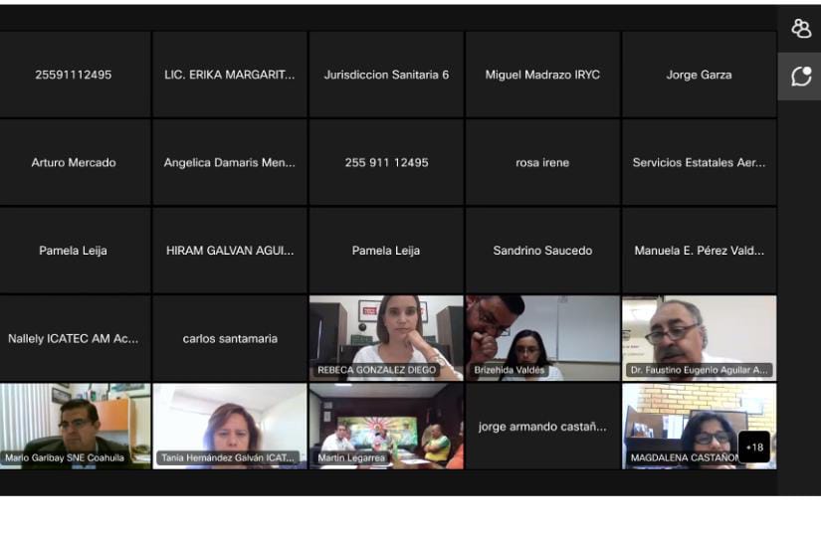Screen dimensions: 821x537
Task: Select the Jurisdiccion Sanitaria 6 tile
Action: click(386, 75)
